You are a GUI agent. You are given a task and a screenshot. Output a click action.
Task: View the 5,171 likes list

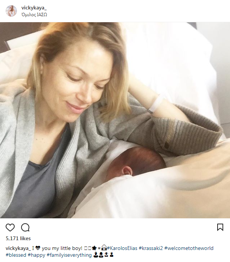(x=18, y=238)
